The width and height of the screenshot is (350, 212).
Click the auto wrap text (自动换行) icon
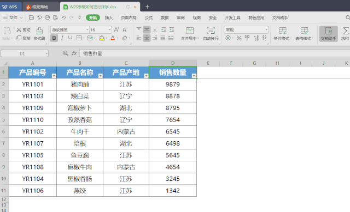[211, 34]
